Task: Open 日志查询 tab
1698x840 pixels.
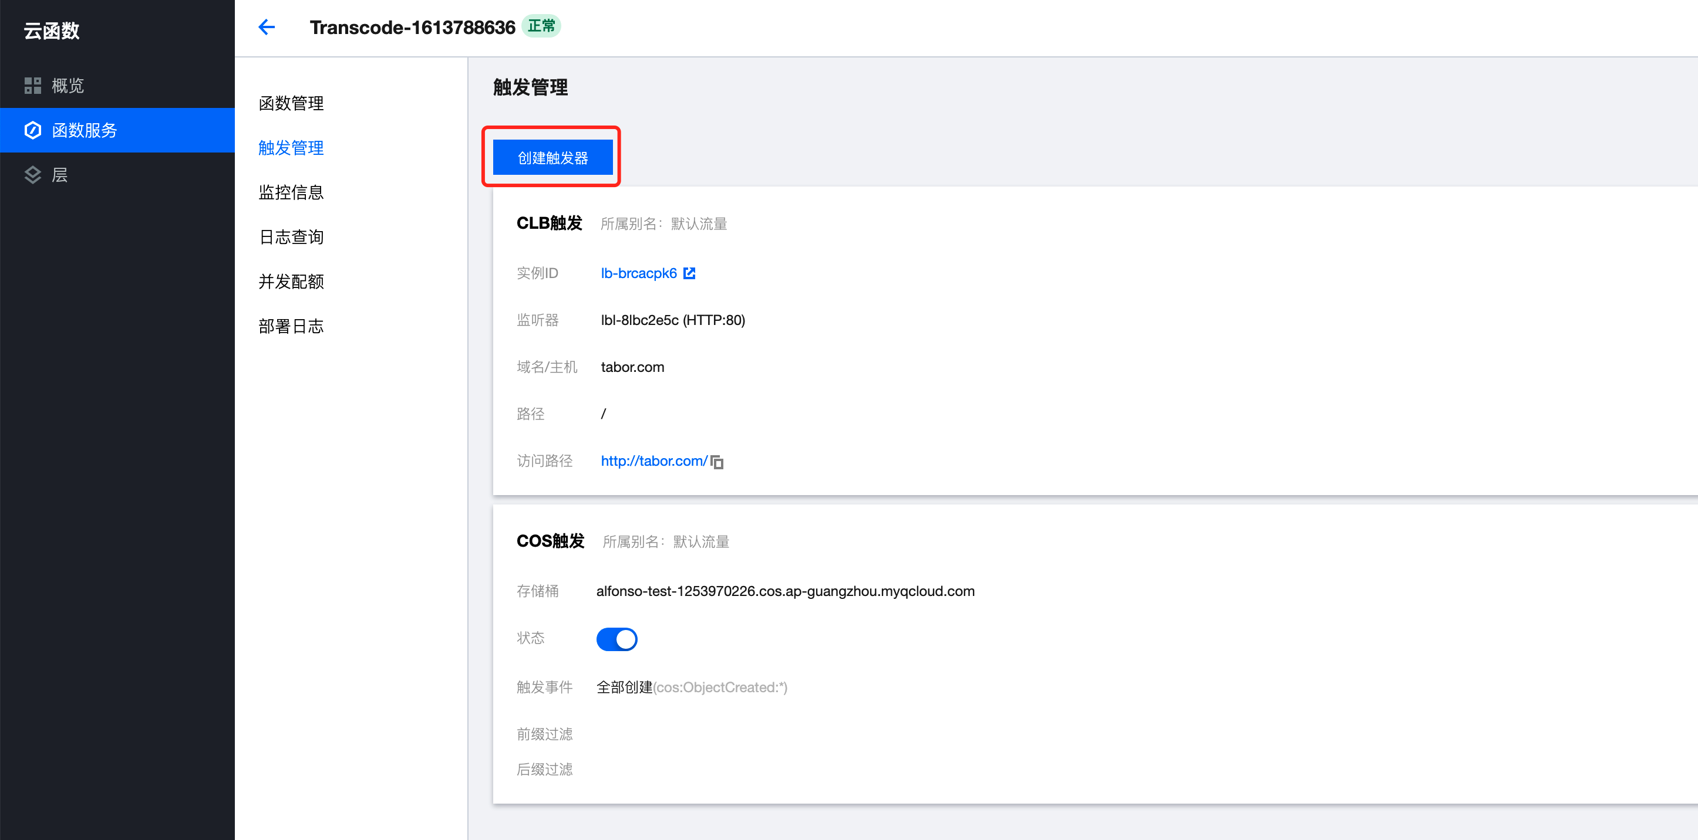Action: pos(291,237)
